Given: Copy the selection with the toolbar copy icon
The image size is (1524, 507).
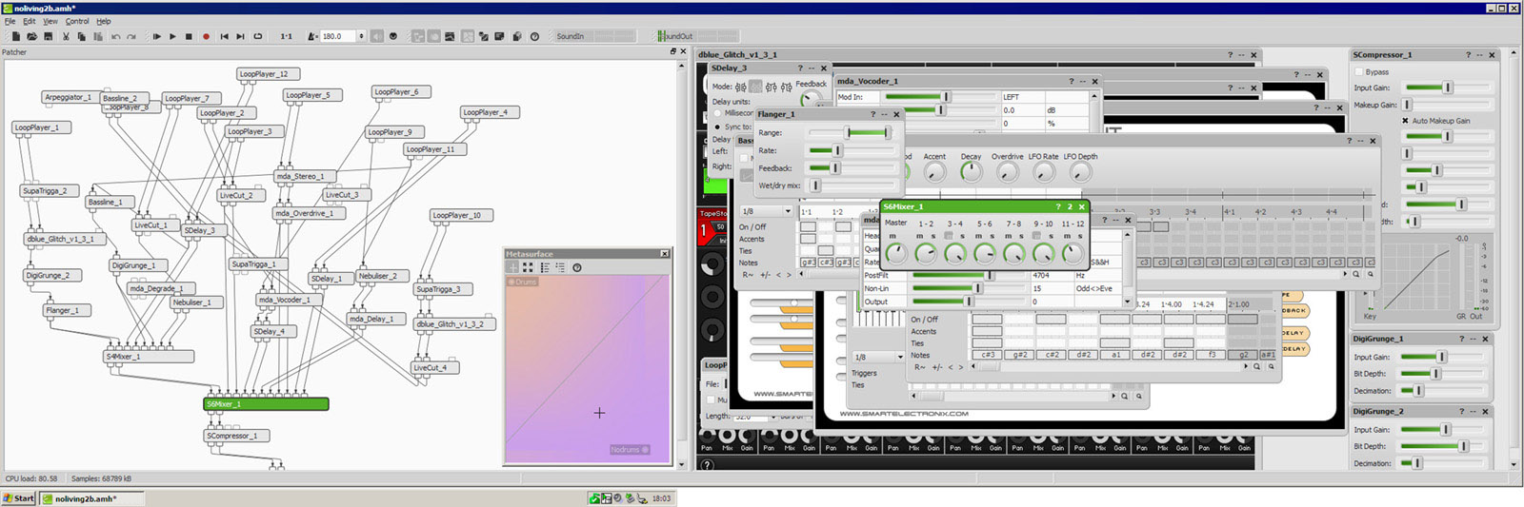Looking at the screenshot, I should click(82, 36).
